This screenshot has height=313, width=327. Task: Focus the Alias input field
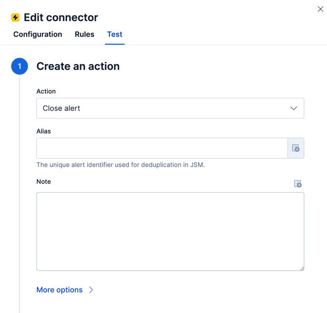[162, 148]
